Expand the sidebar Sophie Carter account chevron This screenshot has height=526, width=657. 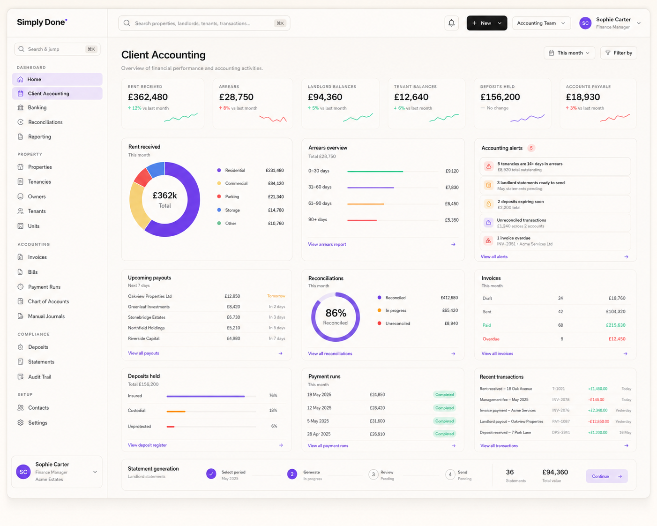coord(95,472)
